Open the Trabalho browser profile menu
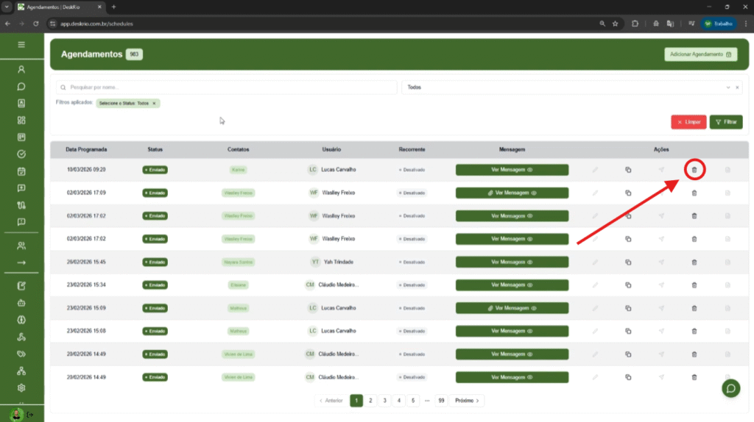 tap(717, 24)
